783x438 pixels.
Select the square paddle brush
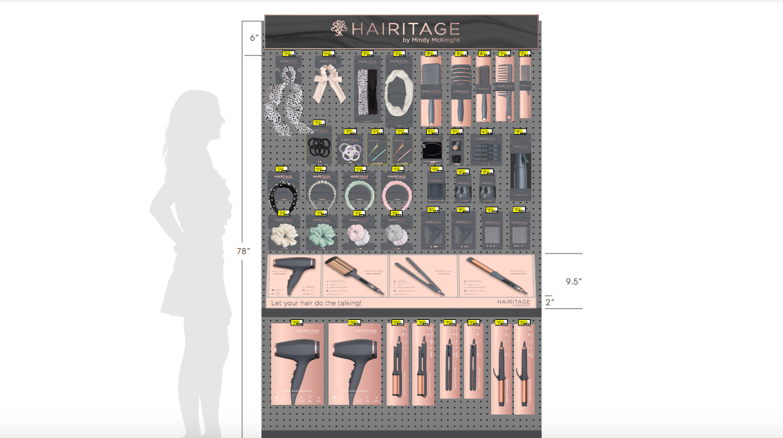431,89
